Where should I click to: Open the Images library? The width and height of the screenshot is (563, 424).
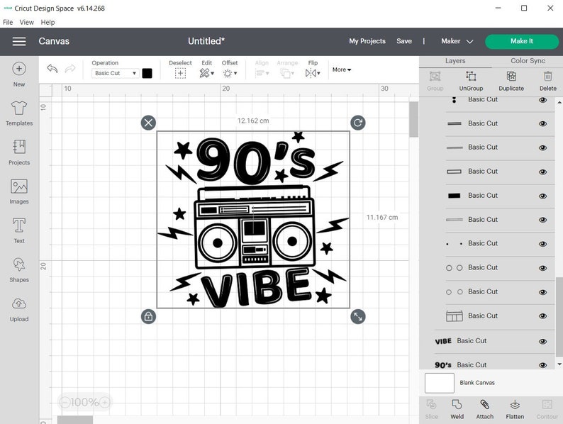19,191
